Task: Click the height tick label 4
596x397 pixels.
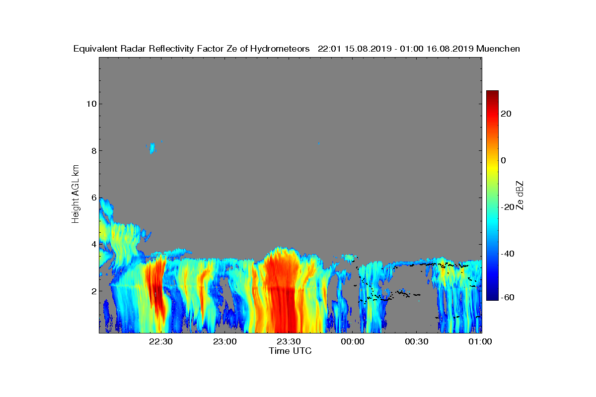Action: click(93, 244)
